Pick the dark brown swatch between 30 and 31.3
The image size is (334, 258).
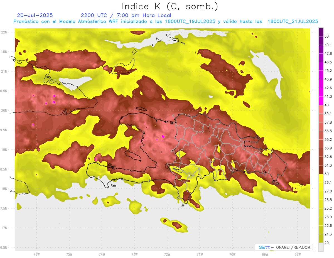tap(321, 169)
